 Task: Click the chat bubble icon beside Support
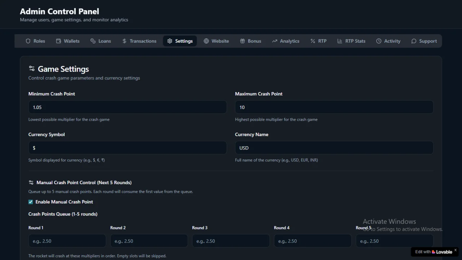tap(414, 41)
